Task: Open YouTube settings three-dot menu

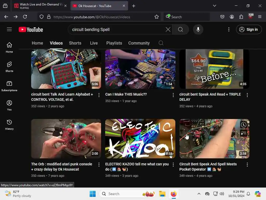Action: [229, 29]
